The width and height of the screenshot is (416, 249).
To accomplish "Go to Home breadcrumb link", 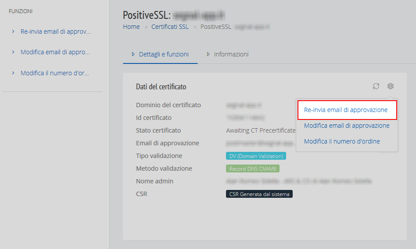I will click(x=131, y=27).
